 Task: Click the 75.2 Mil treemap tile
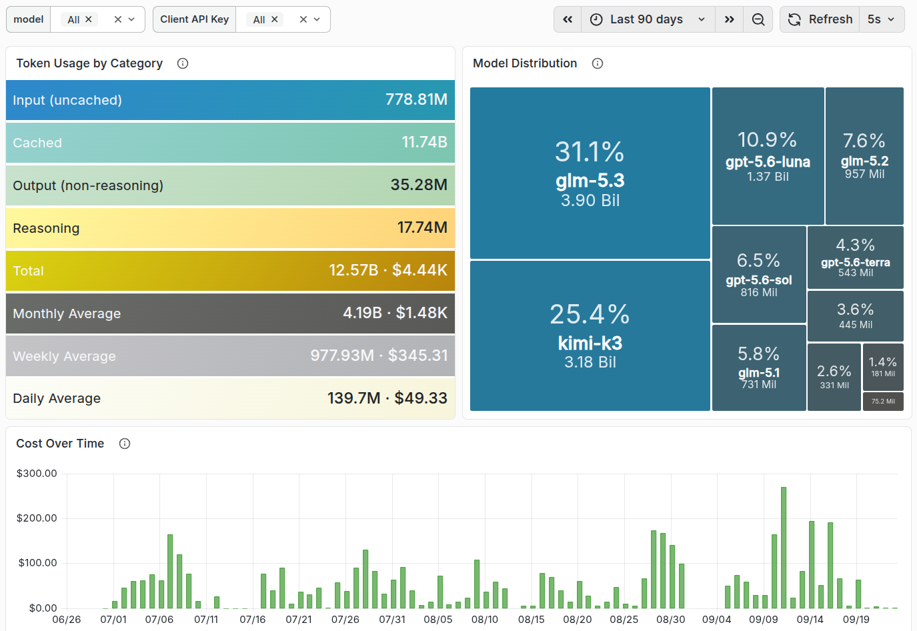(x=883, y=402)
